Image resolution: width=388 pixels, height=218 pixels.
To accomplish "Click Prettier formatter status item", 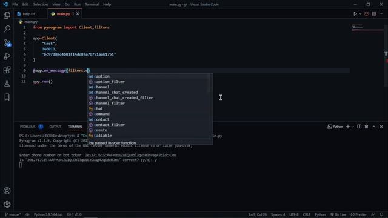I will click(x=358, y=214).
